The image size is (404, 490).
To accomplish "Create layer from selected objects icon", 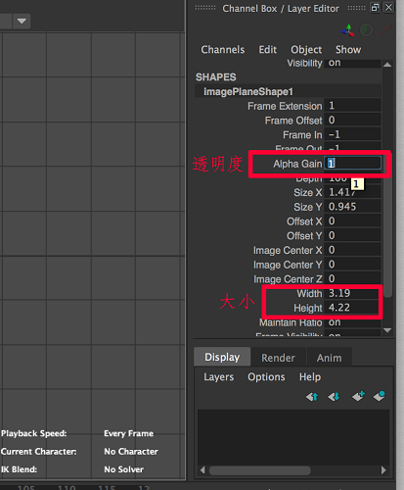I will [x=380, y=396].
